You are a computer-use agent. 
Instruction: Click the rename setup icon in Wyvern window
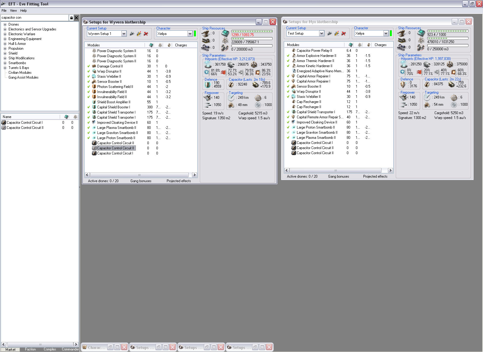(x=139, y=34)
